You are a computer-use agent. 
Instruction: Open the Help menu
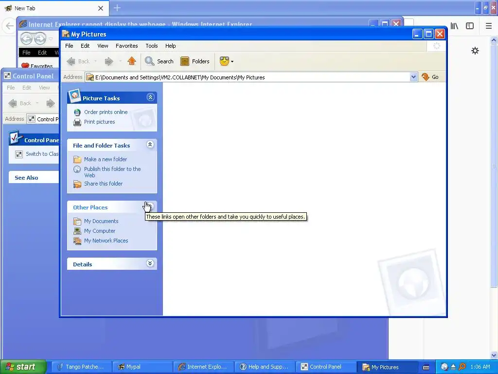pos(170,46)
